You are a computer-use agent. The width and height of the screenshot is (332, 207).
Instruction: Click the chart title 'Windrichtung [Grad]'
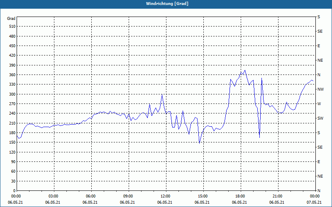point(167,4)
